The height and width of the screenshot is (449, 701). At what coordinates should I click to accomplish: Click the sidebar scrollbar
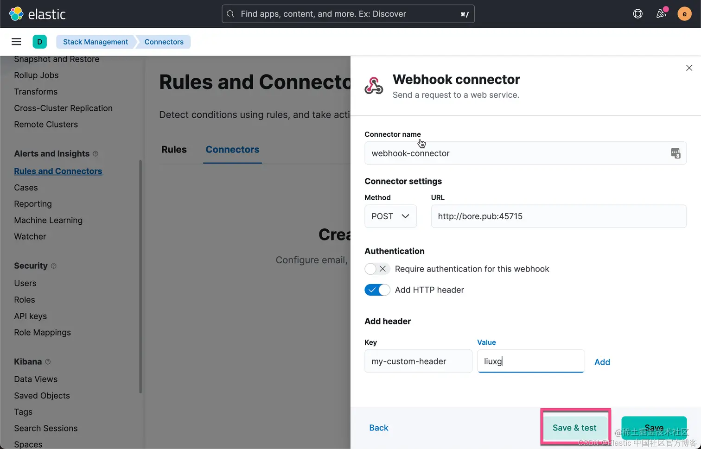point(140,277)
